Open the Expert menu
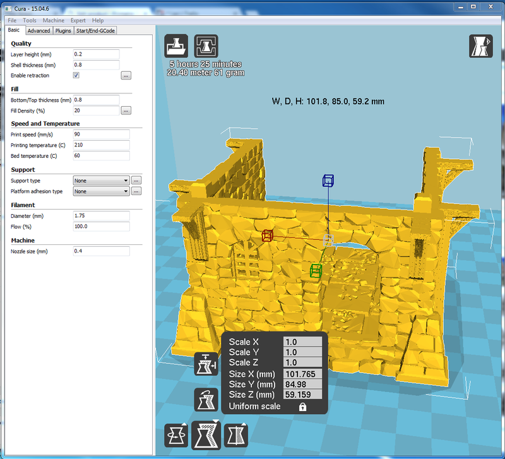The width and height of the screenshot is (505, 459). (78, 20)
